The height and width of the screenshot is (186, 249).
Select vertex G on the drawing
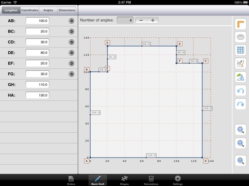click(205, 61)
